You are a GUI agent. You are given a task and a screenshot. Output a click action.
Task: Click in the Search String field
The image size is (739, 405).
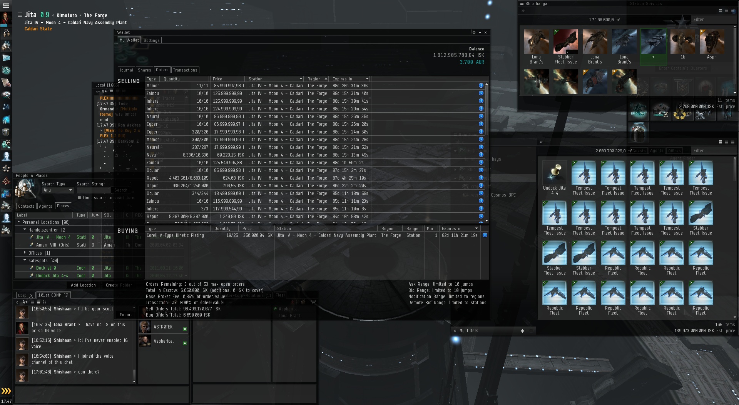click(x=93, y=190)
